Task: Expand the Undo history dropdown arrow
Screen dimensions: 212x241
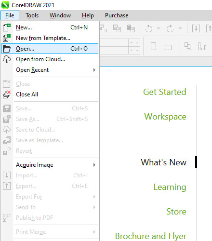Action: [x=159, y=28]
